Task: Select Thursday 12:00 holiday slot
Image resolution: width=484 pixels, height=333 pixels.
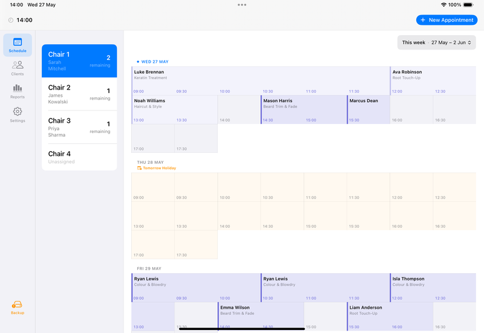Action: point(411,187)
